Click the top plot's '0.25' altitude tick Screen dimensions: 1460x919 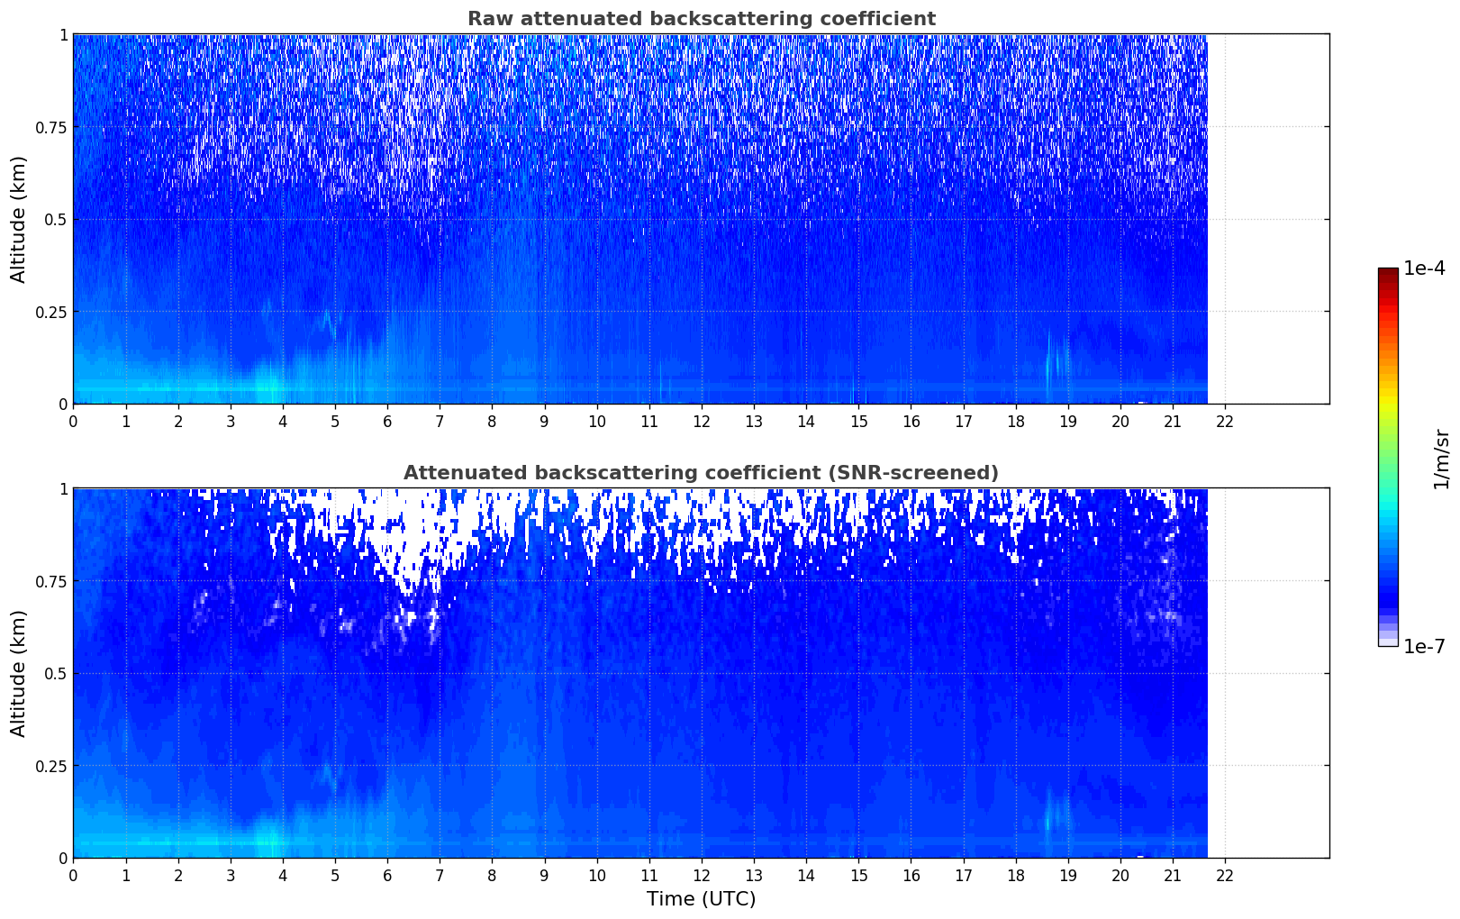pos(51,312)
